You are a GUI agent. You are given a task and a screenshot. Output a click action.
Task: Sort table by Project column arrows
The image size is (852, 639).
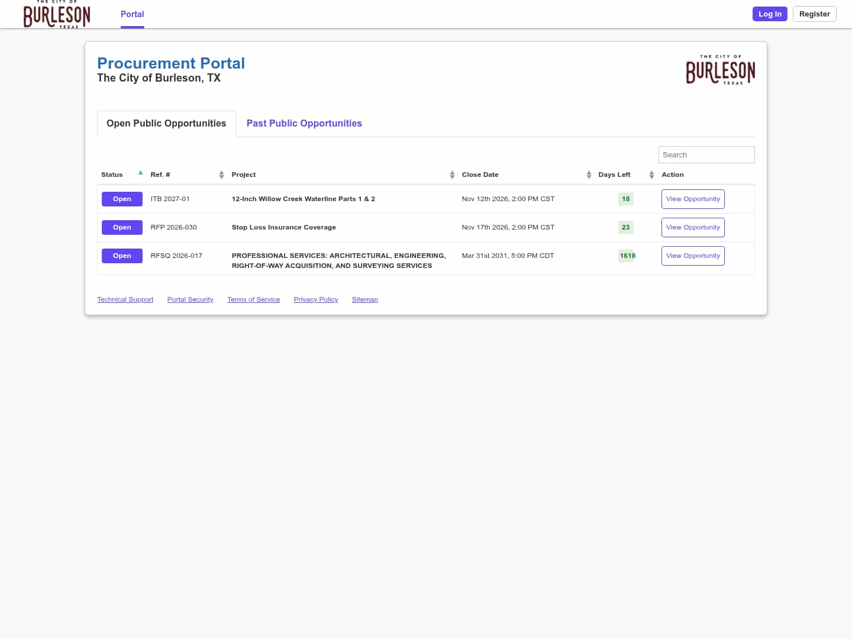coord(452,175)
